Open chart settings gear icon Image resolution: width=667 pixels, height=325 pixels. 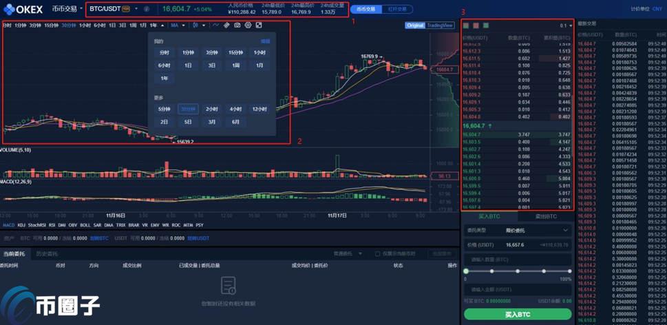pyautogui.click(x=248, y=25)
